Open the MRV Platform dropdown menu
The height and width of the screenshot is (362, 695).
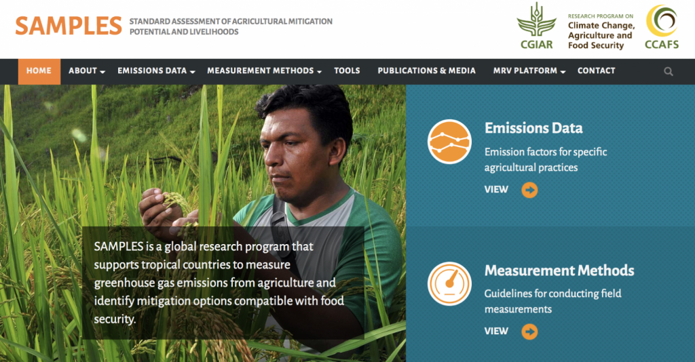[529, 71]
